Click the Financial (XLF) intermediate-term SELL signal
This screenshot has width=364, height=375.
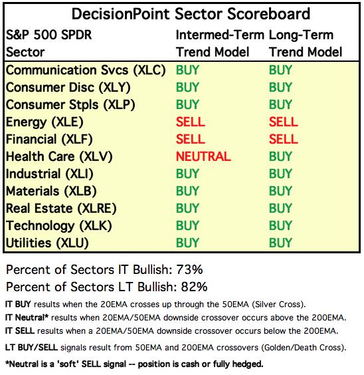191,139
